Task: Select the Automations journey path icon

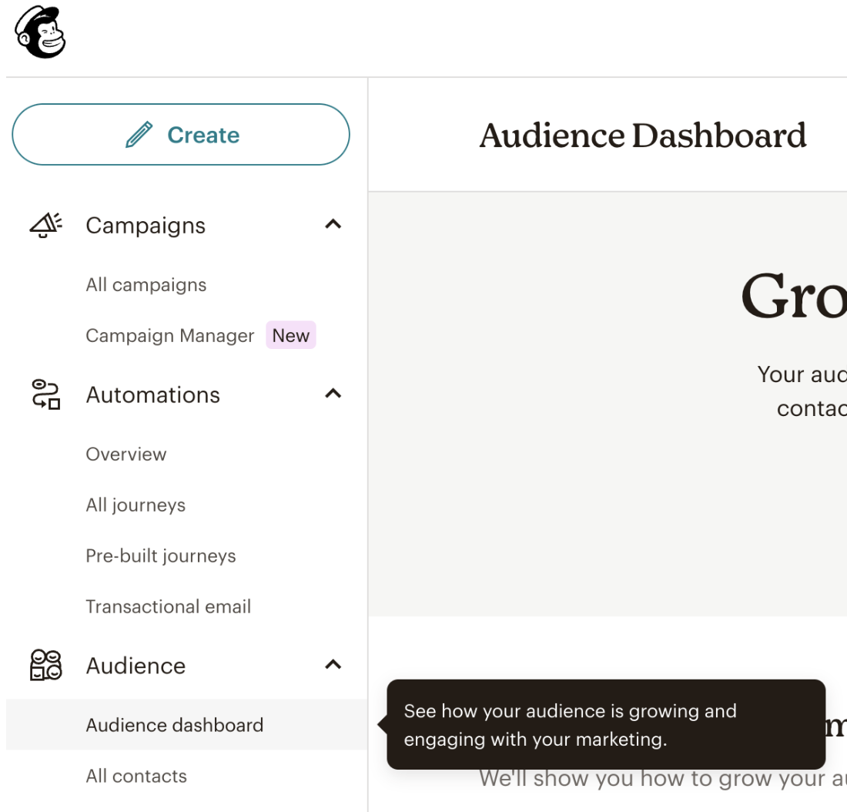Action: click(x=45, y=394)
